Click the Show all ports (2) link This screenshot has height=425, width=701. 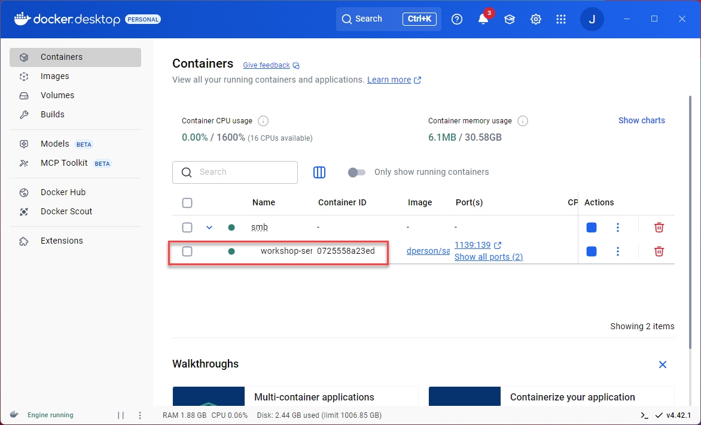488,257
